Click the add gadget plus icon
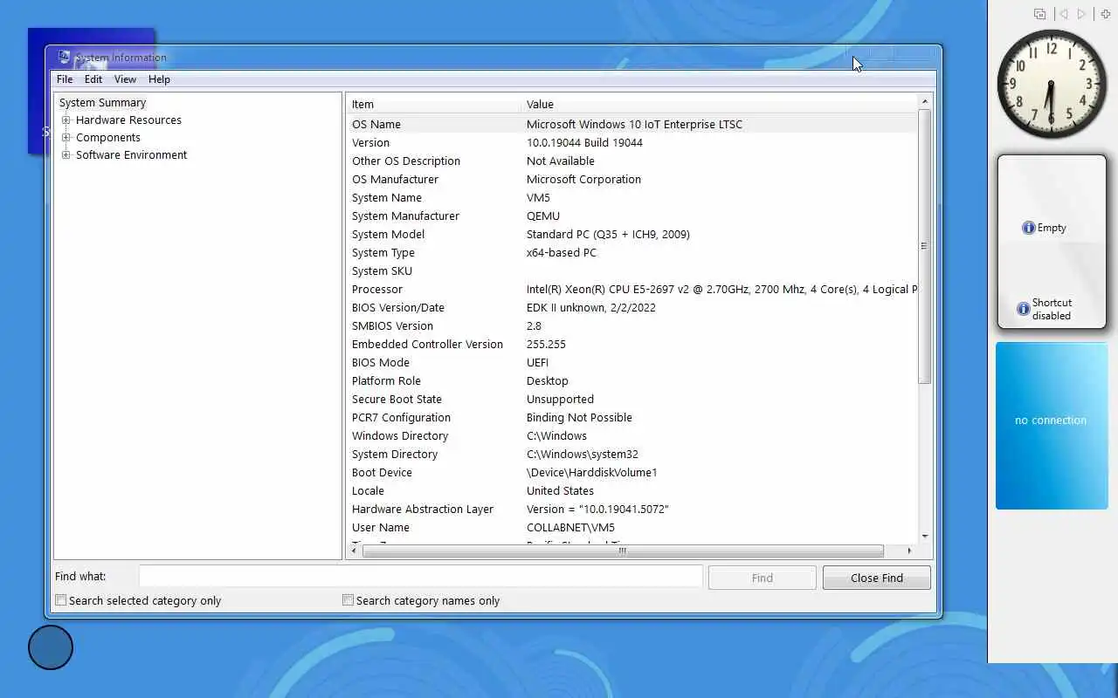This screenshot has width=1118, height=698. [x=1105, y=14]
